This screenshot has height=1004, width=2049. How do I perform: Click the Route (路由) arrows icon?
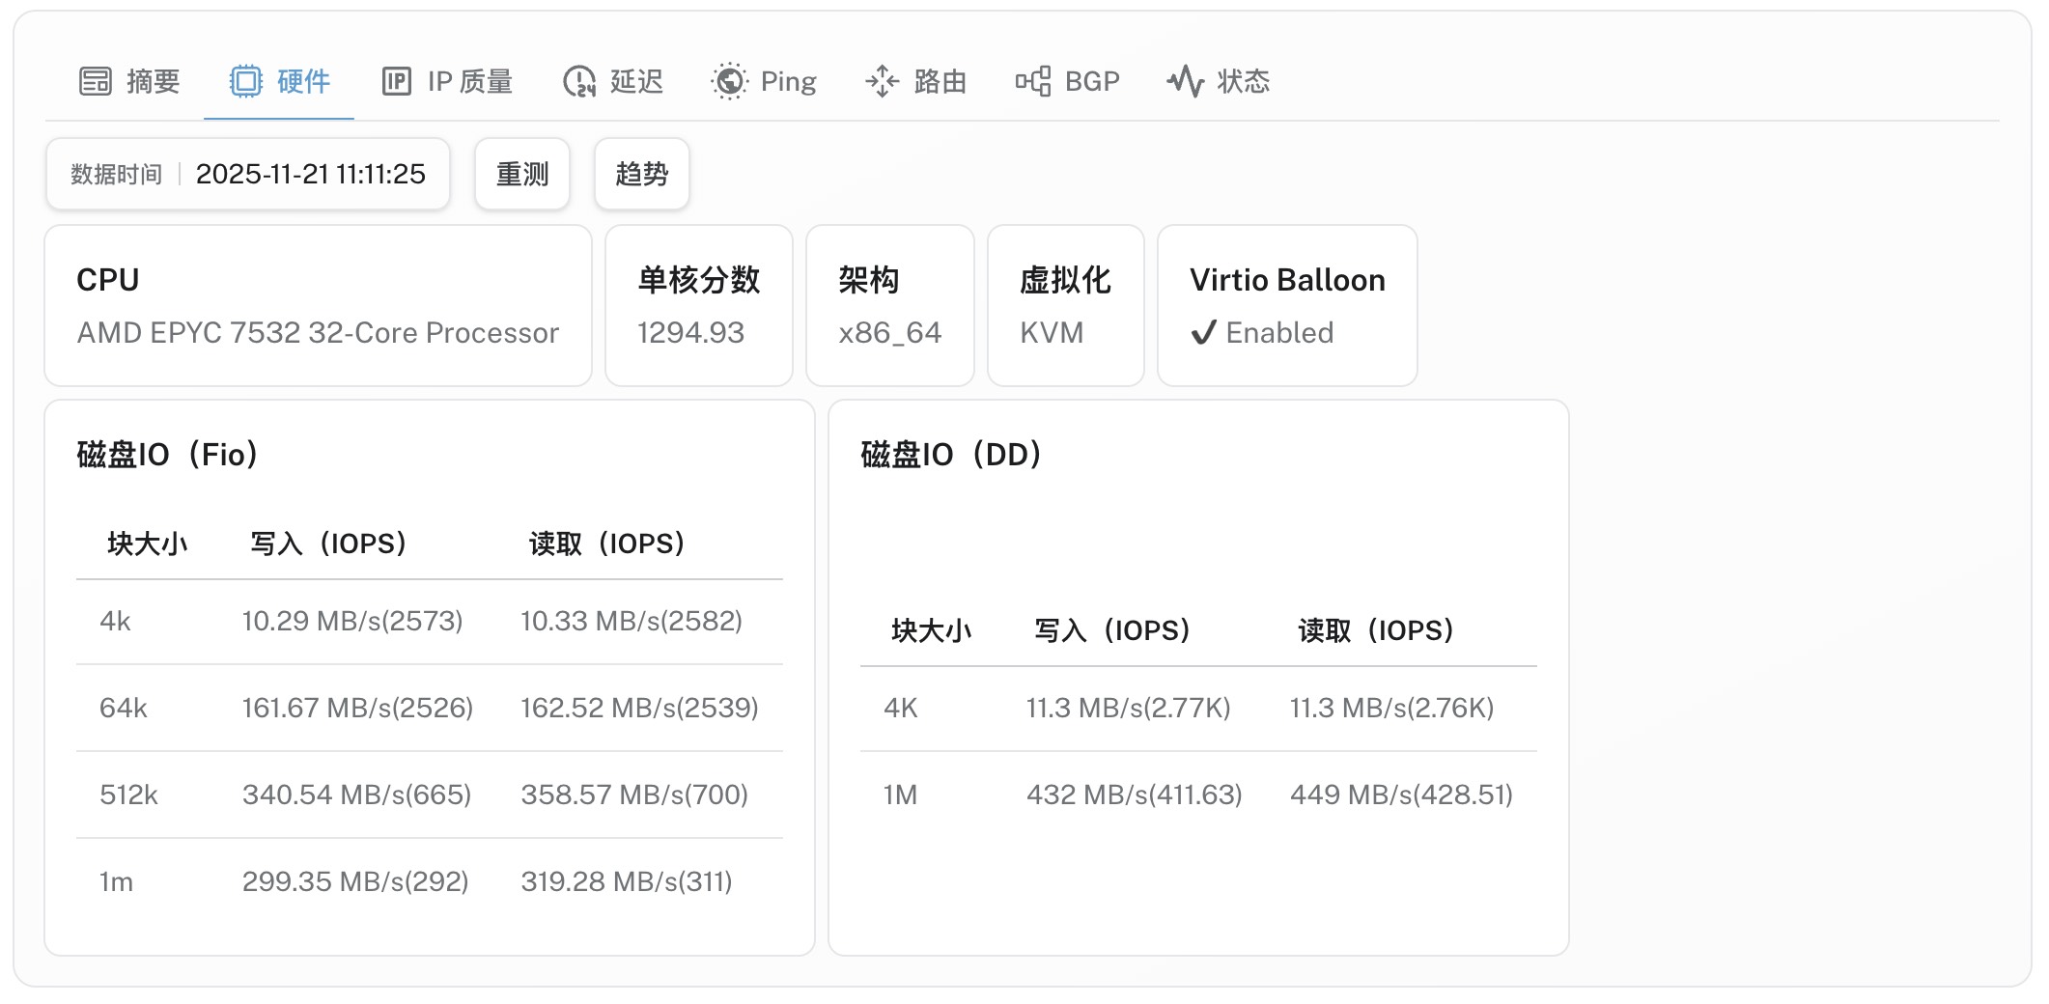pyautogui.click(x=882, y=81)
